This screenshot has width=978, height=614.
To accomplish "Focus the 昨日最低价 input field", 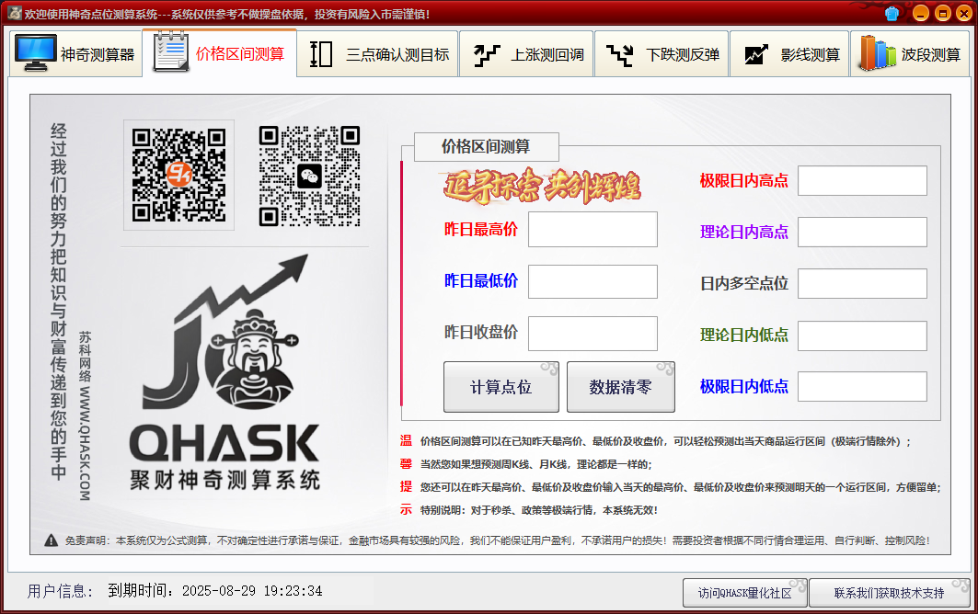I will pos(593,281).
